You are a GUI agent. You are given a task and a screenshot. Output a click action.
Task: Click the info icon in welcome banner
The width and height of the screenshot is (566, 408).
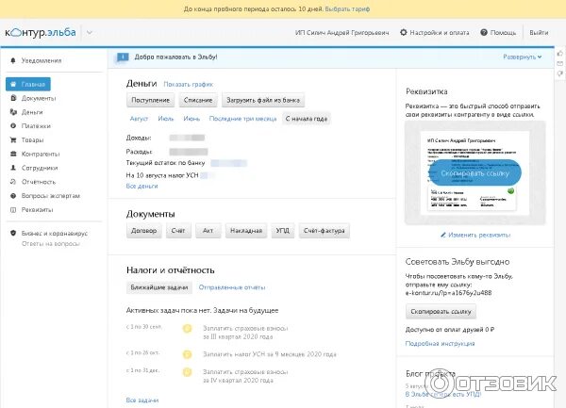click(123, 57)
